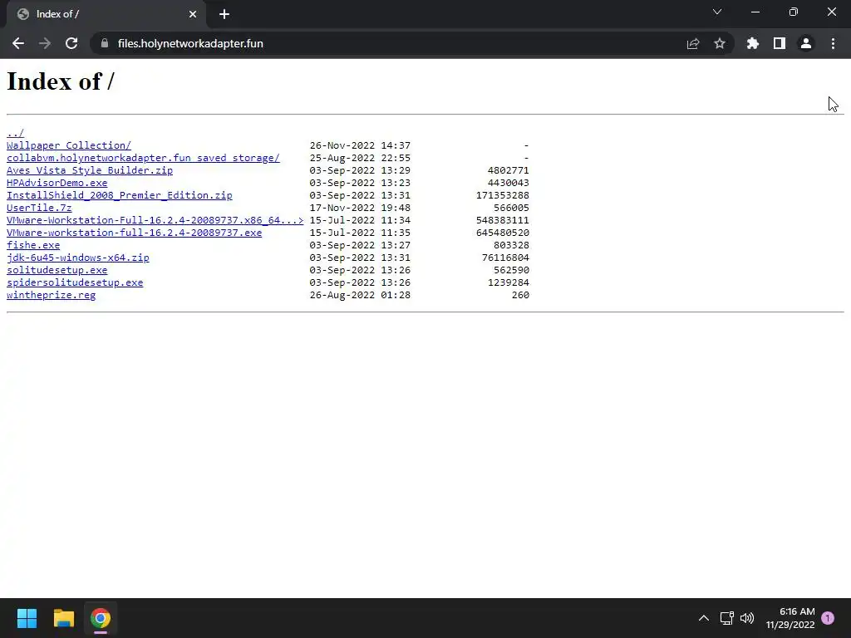Image resolution: width=851 pixels, height=638 pixels.
Task: Click the file size 4802771
Action: [x=509, y=170]
